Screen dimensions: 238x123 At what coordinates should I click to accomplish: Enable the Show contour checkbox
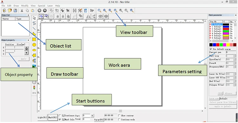pyautogui.click(x=119, y=115)
